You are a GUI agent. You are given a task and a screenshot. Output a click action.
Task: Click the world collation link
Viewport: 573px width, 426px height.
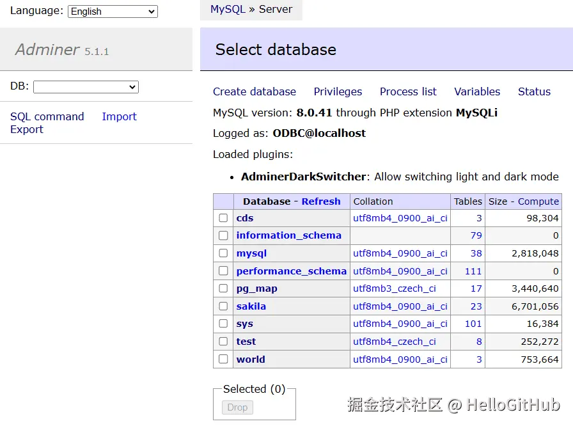click(400, 359)
